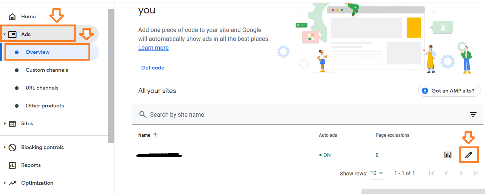This screenshot has width=485, height=194.
Task: Click the Home house icon
Action: [x=12, y=17]
